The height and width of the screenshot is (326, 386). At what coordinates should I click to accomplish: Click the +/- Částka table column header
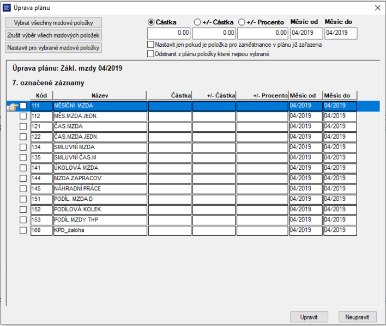pos(214,95)
